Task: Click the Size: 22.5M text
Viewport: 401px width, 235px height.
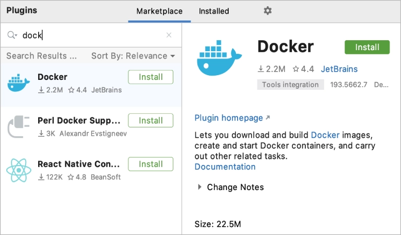Action: click(x=218, y=224)
